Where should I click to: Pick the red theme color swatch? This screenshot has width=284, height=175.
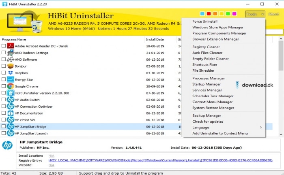point(209,14)
